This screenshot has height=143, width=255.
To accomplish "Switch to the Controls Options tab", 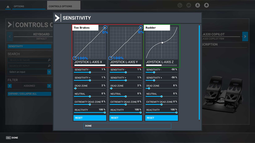I will tap(64, 6).
